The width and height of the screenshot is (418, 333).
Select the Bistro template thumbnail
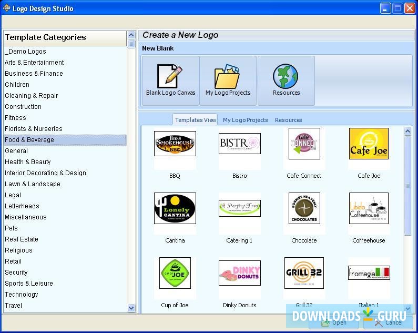point(239,144)
